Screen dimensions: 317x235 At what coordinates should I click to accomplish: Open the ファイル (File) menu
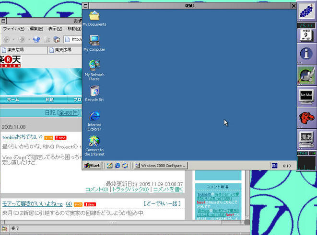[x=14, y=29]
